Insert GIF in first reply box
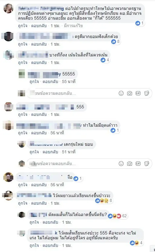Screen dimensions: 155x252 [x=138, y=93]
